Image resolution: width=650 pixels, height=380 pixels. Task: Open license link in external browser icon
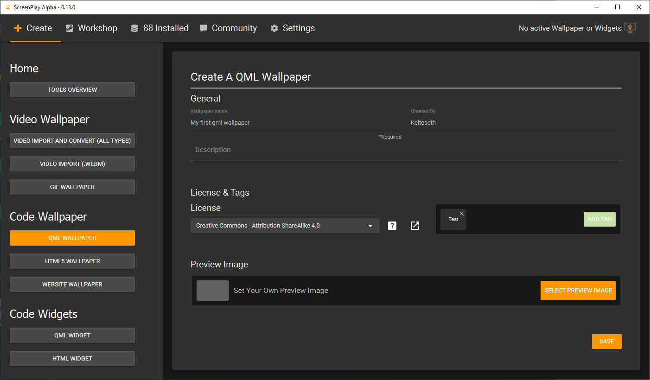(415, 226)
